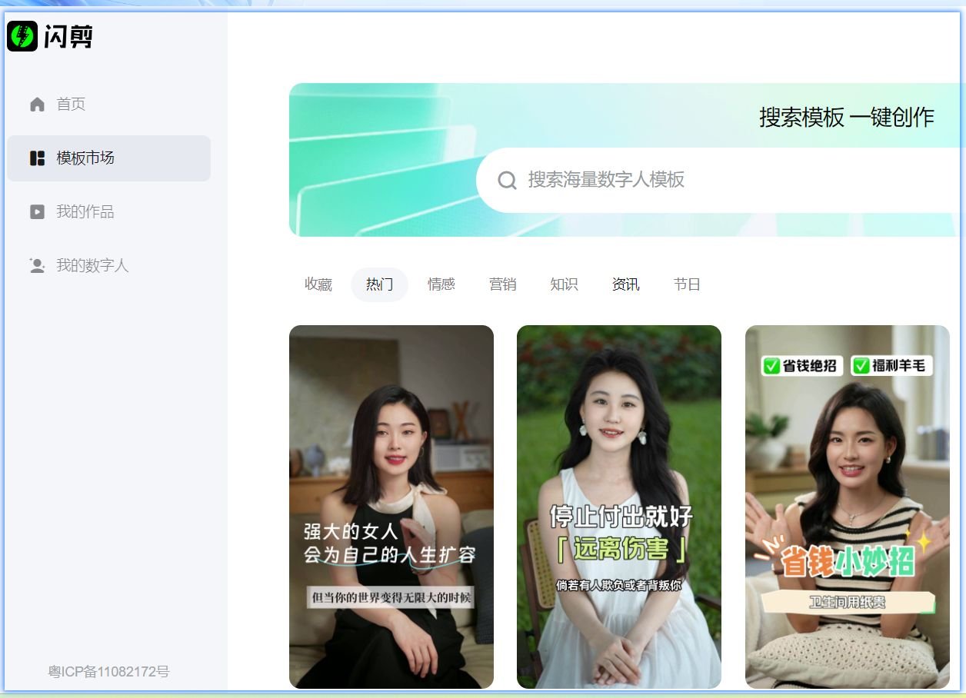Click the 闪剪 app logo icon

[x=22, y=36]
